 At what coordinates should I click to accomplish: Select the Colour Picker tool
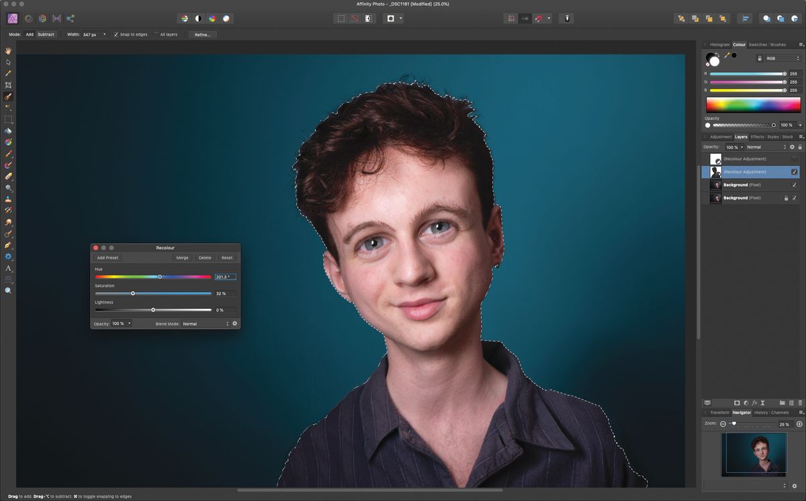[x=8, y=74]
